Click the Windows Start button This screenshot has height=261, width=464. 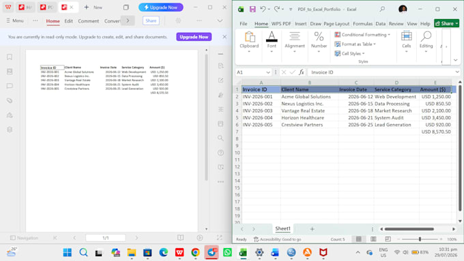pyautogui.click(x=68, y=252)
